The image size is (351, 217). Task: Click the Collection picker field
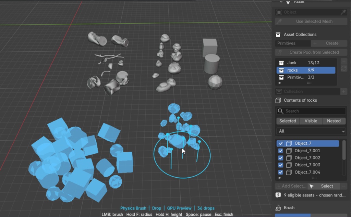[307, 91]
